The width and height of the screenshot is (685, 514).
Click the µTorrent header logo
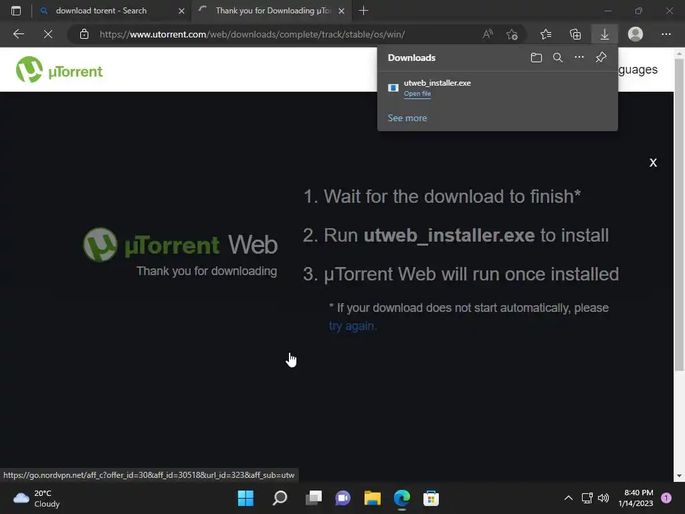point(59,70)
